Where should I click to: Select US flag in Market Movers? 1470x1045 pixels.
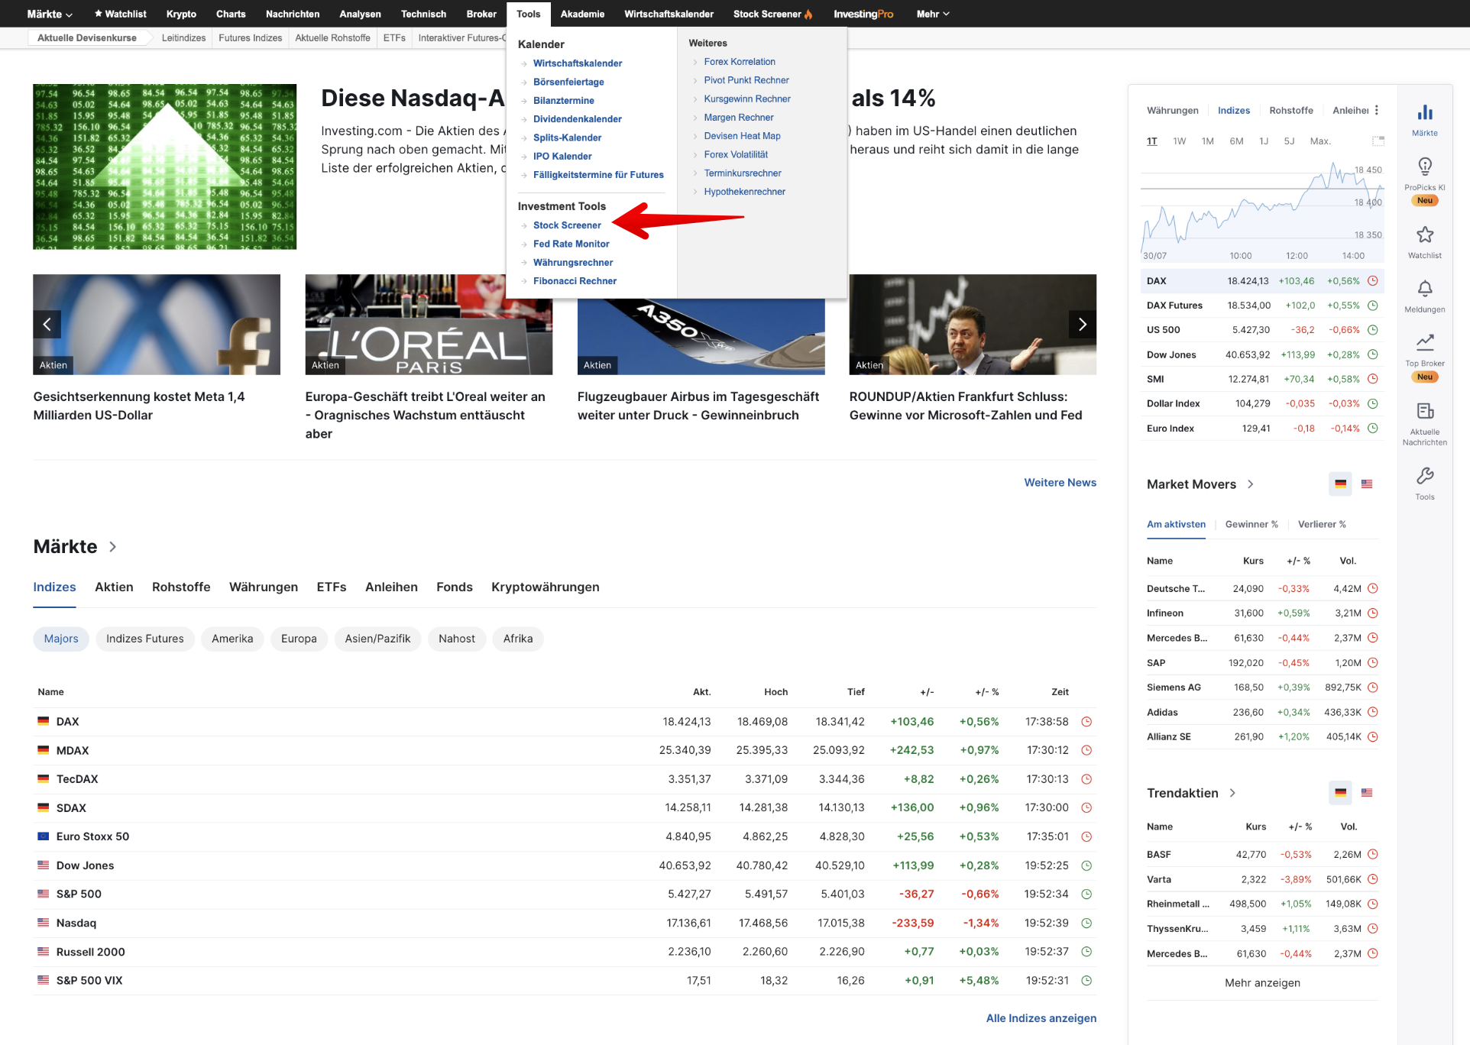tap(1367, 484)
